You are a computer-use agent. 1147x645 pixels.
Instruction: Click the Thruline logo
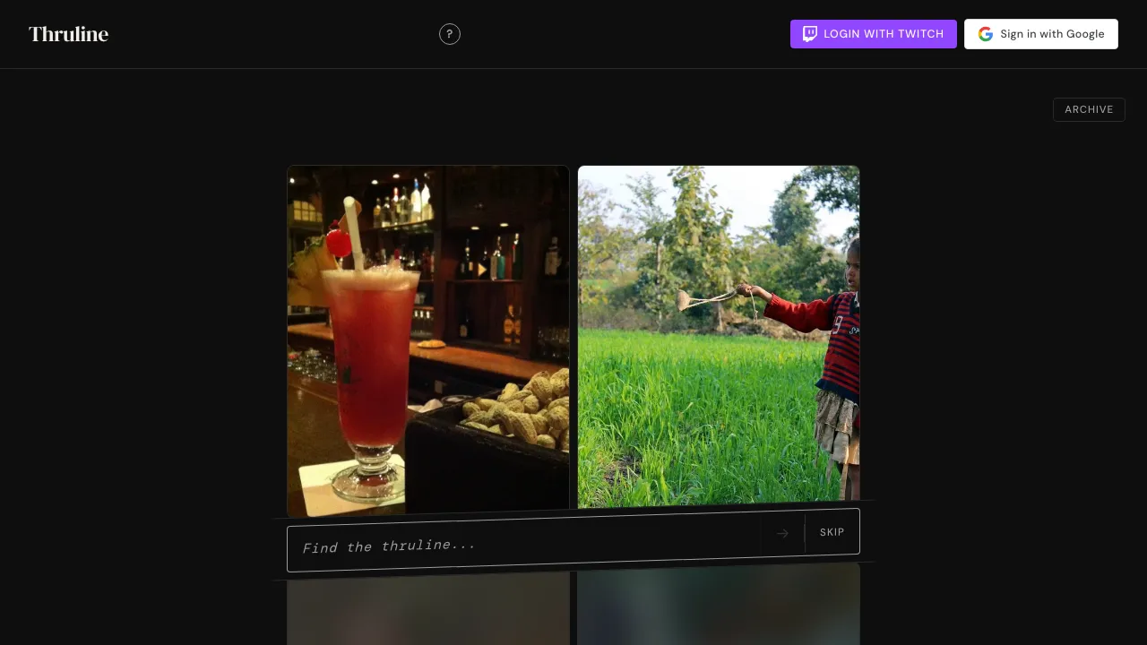(x=68, y=34)
